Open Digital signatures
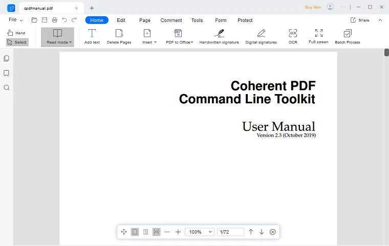389x246 pixels. pyautogui.click(x=261, y=37)
